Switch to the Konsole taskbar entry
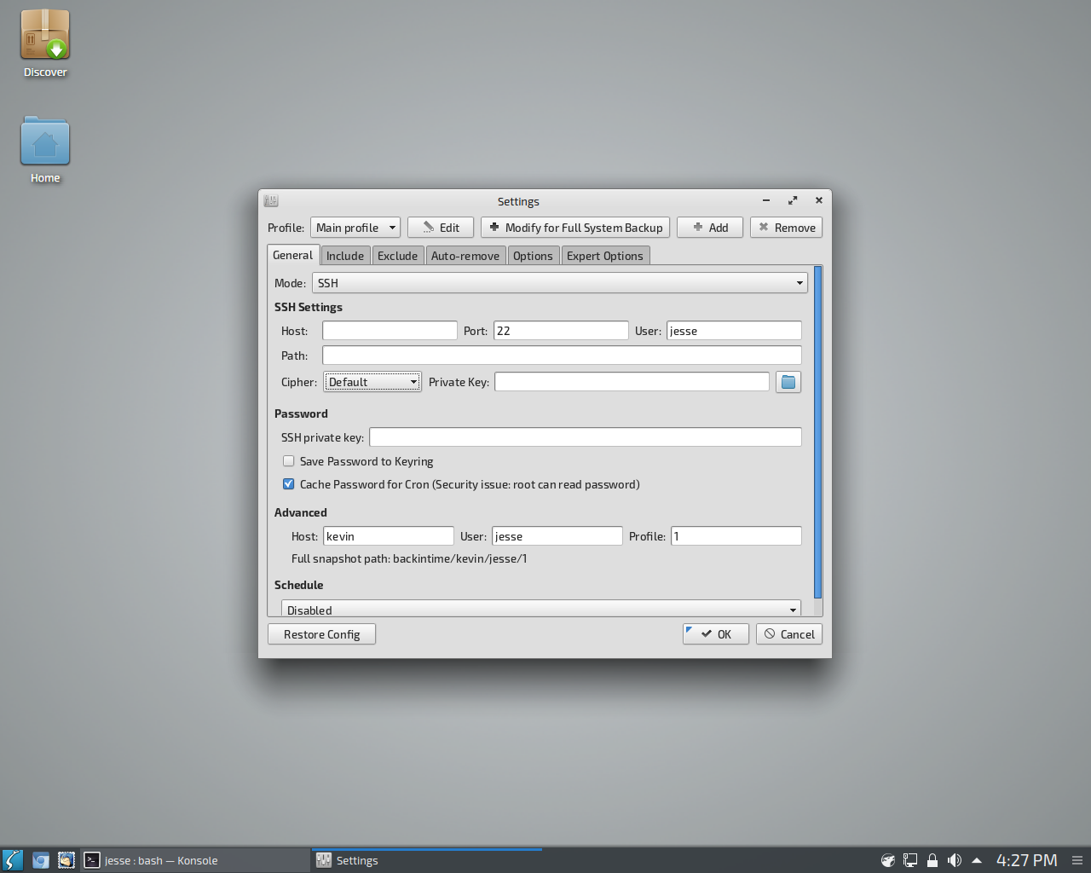1091x873 pixels. 195,860
